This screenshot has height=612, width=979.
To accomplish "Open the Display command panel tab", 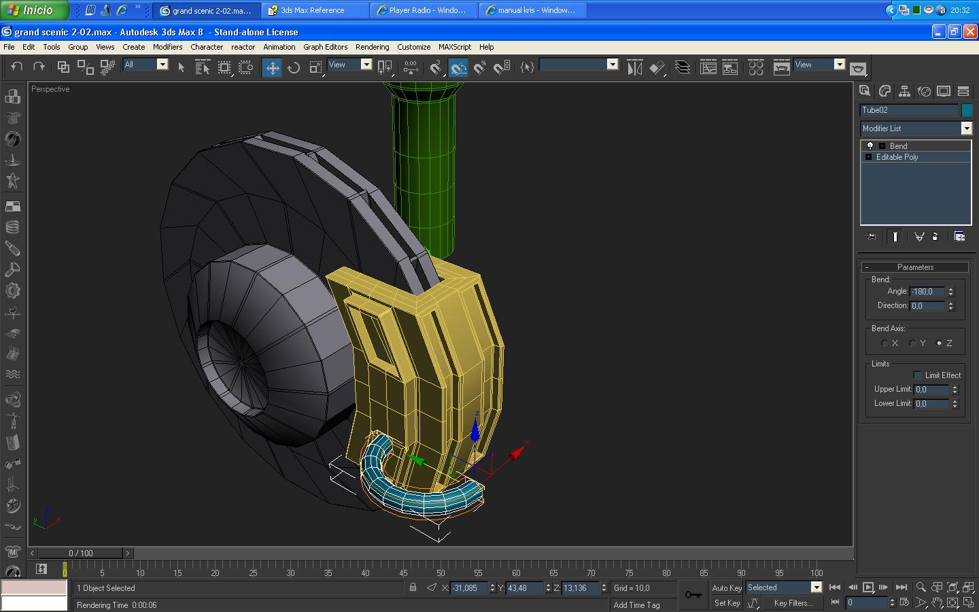I will coord(944,91).
